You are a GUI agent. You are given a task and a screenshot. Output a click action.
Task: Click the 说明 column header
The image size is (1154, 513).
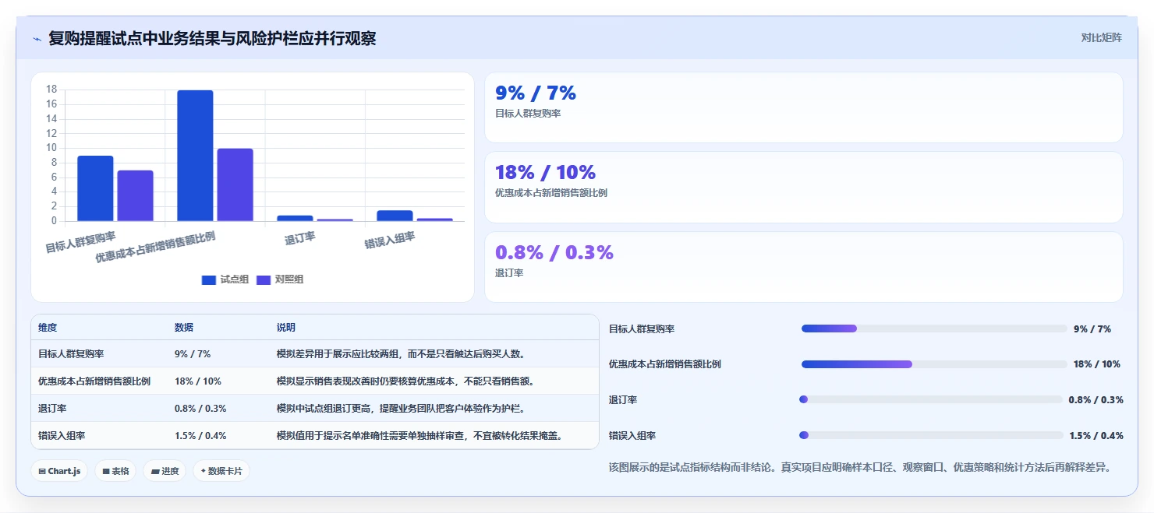tap(286, 328)
